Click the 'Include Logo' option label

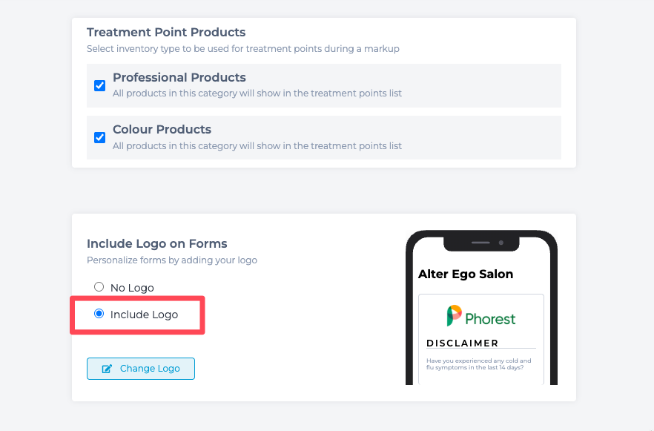point(144,315)
